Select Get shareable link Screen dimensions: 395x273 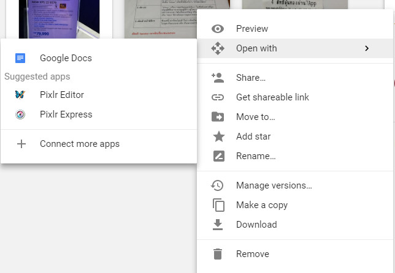[x=295, y=97]
